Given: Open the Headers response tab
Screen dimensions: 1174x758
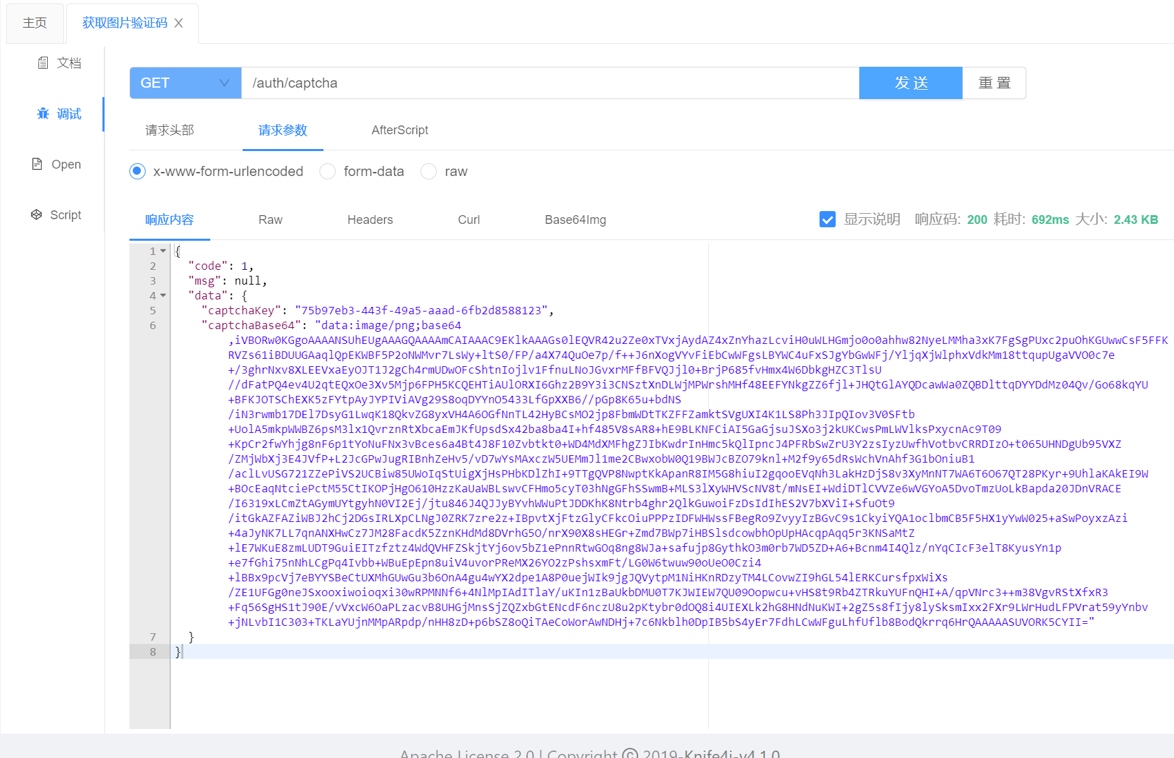Looking at the screenshot, I should (370, 220).
